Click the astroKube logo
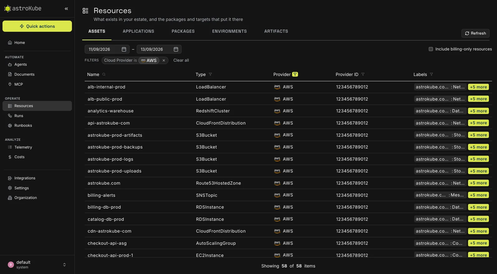The width and height of the screenshot is (497, 274). coord(23,9)
